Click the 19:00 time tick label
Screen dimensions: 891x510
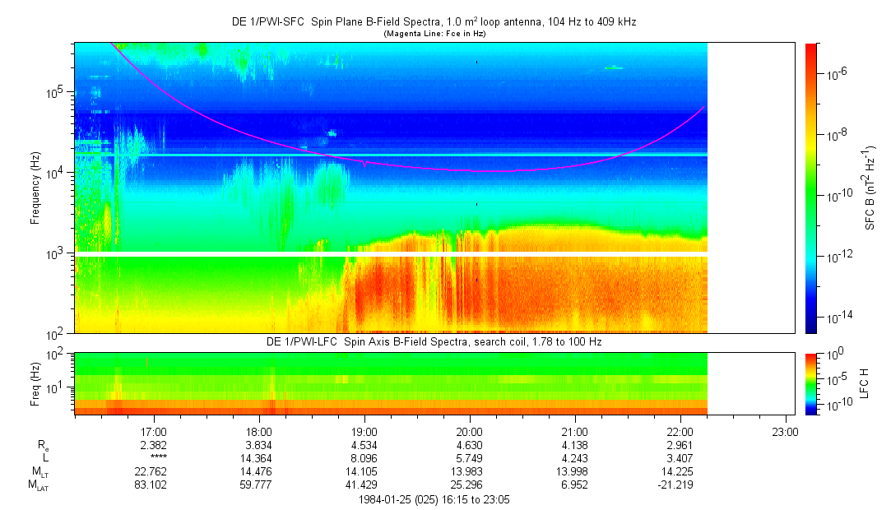364,431
